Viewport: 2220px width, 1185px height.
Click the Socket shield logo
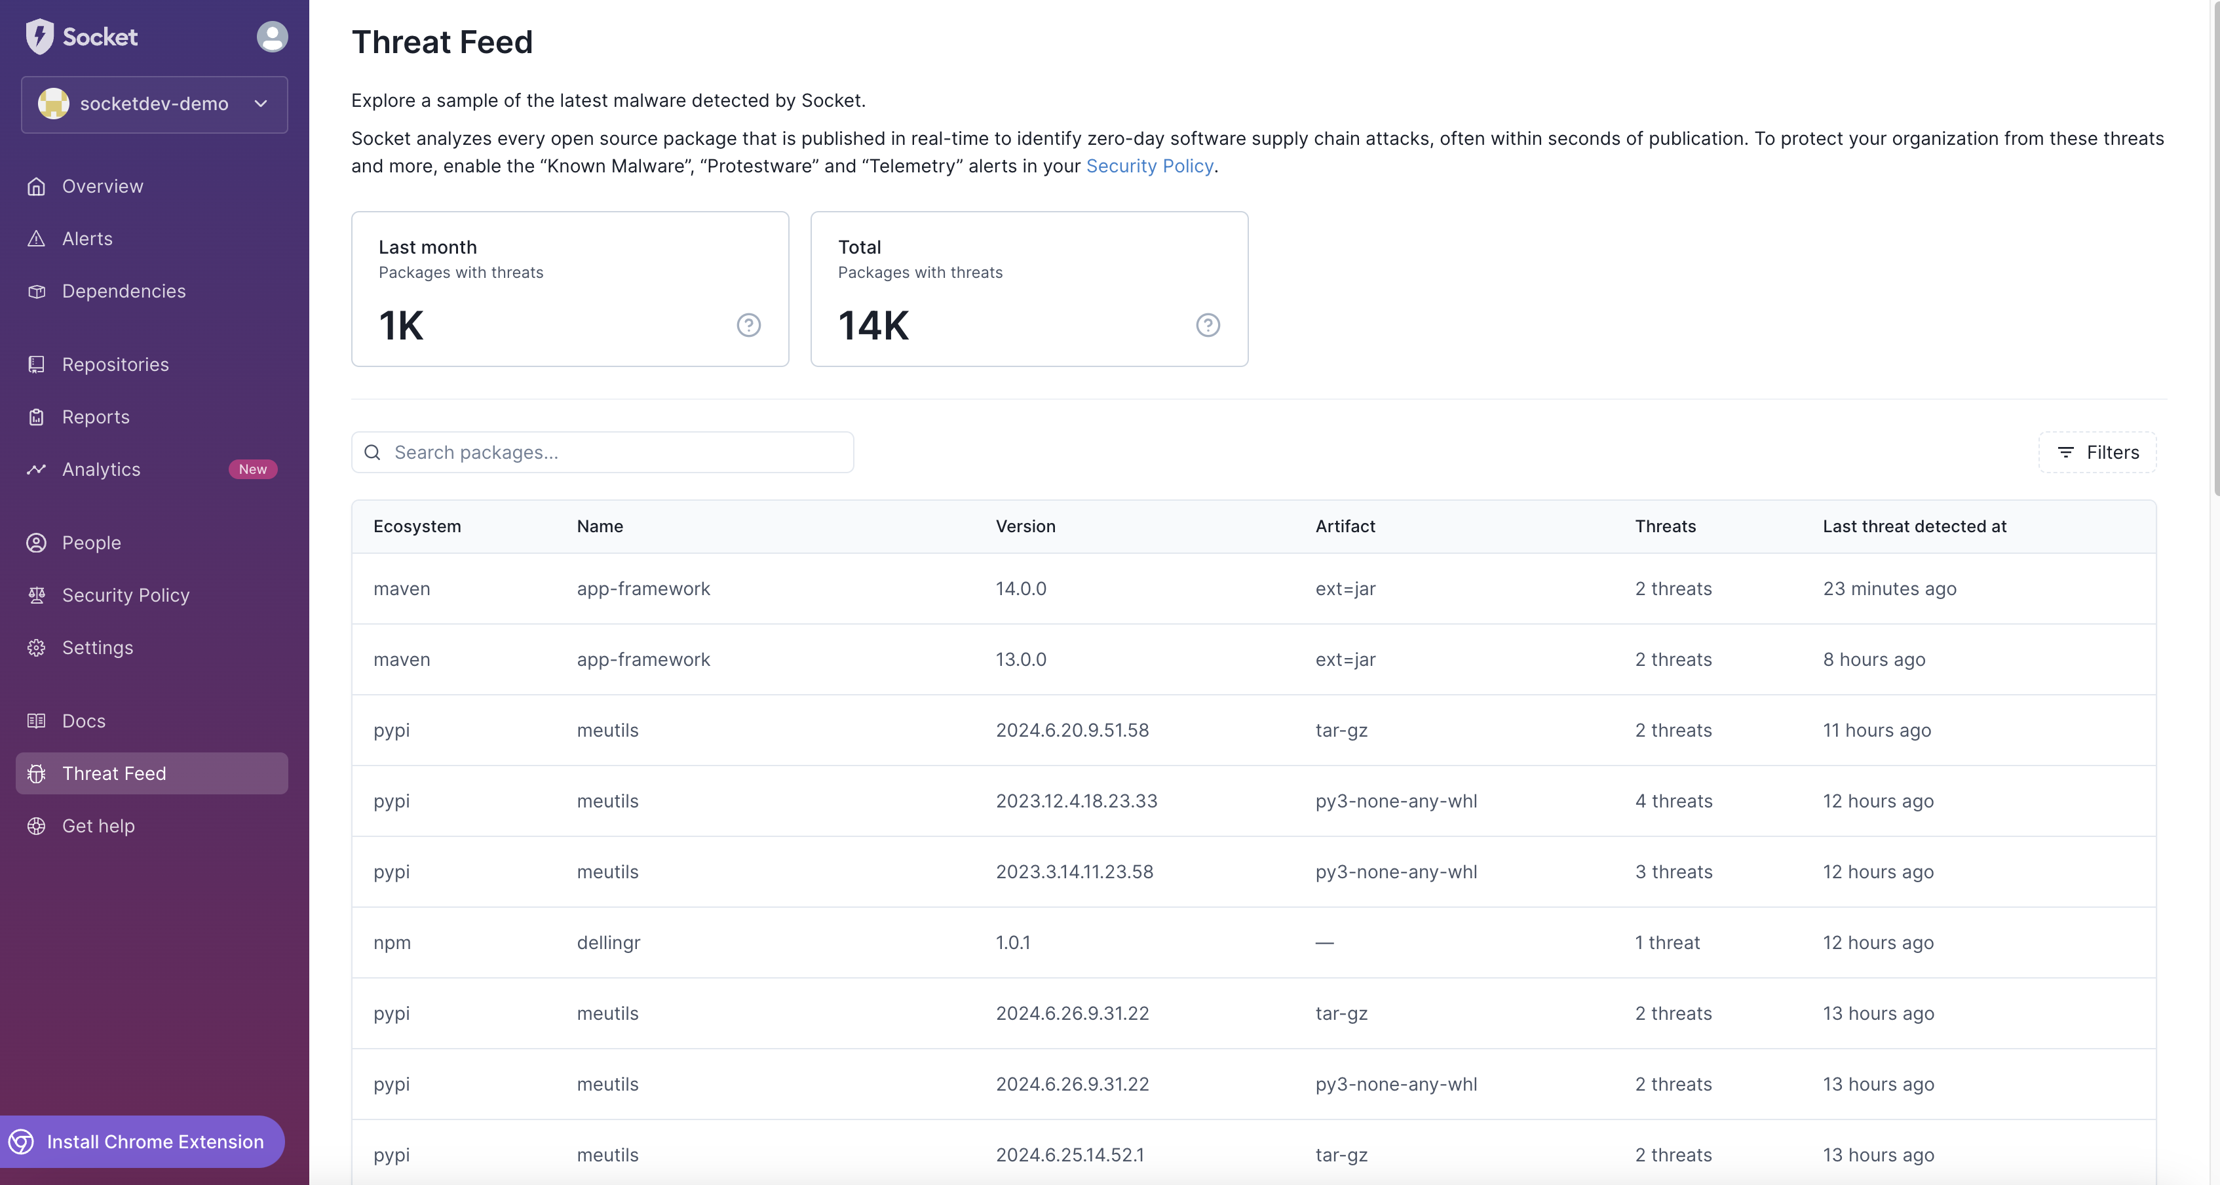click(x=39, y=37)
